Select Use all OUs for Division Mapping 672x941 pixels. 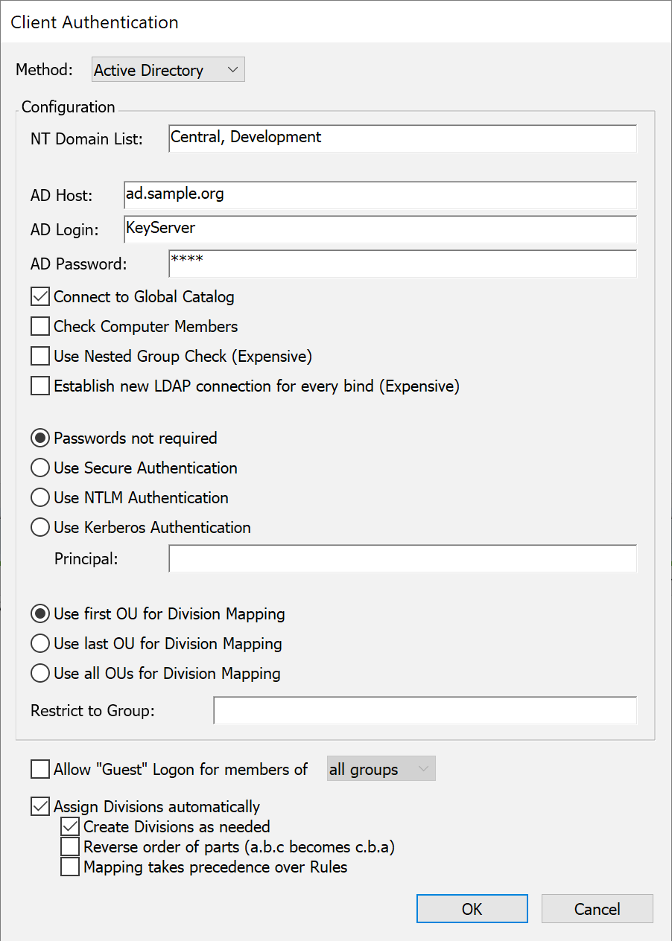tap(40, 674)
